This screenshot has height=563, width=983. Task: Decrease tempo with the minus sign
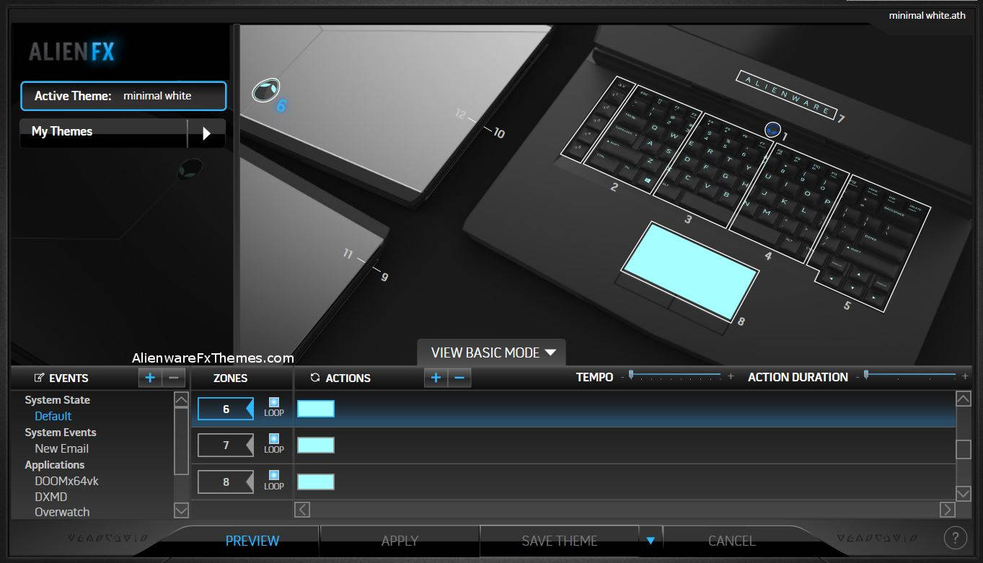622,377
